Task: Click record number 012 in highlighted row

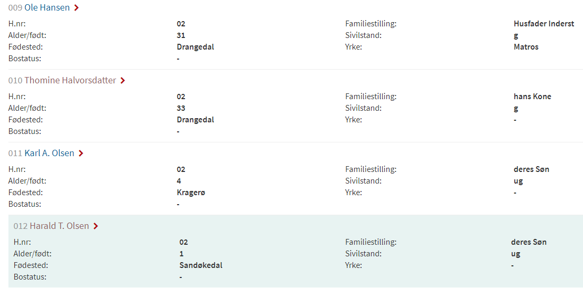Action: tap(21, 226)
